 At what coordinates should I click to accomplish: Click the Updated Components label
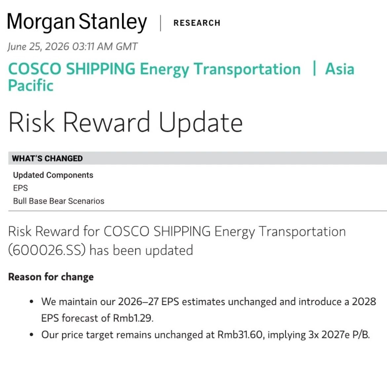[53, 175]
